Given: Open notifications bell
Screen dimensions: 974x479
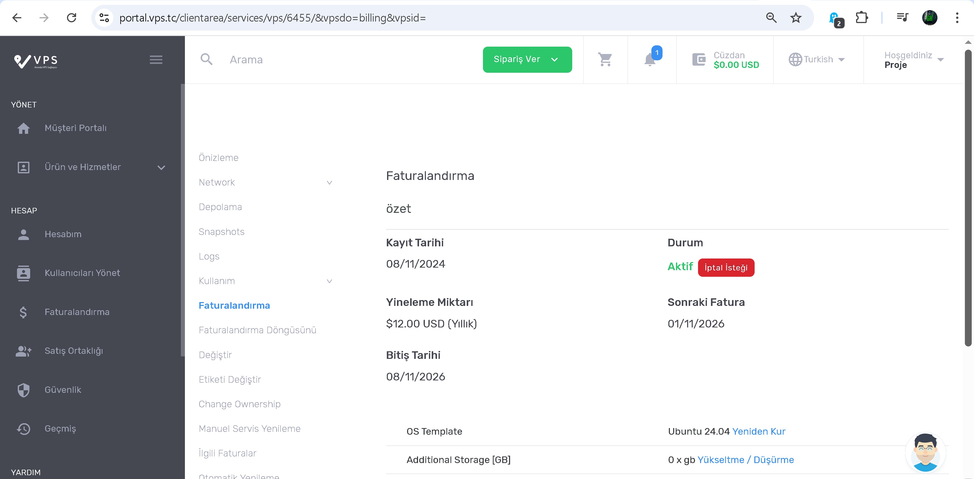Looking at the screenshot, I should 650,60.
